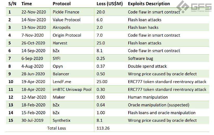Click the Origin Protocol loss 7.0
Image resolution: width=214 pixels, height=135 pixels.
click(x=99, y=35)
